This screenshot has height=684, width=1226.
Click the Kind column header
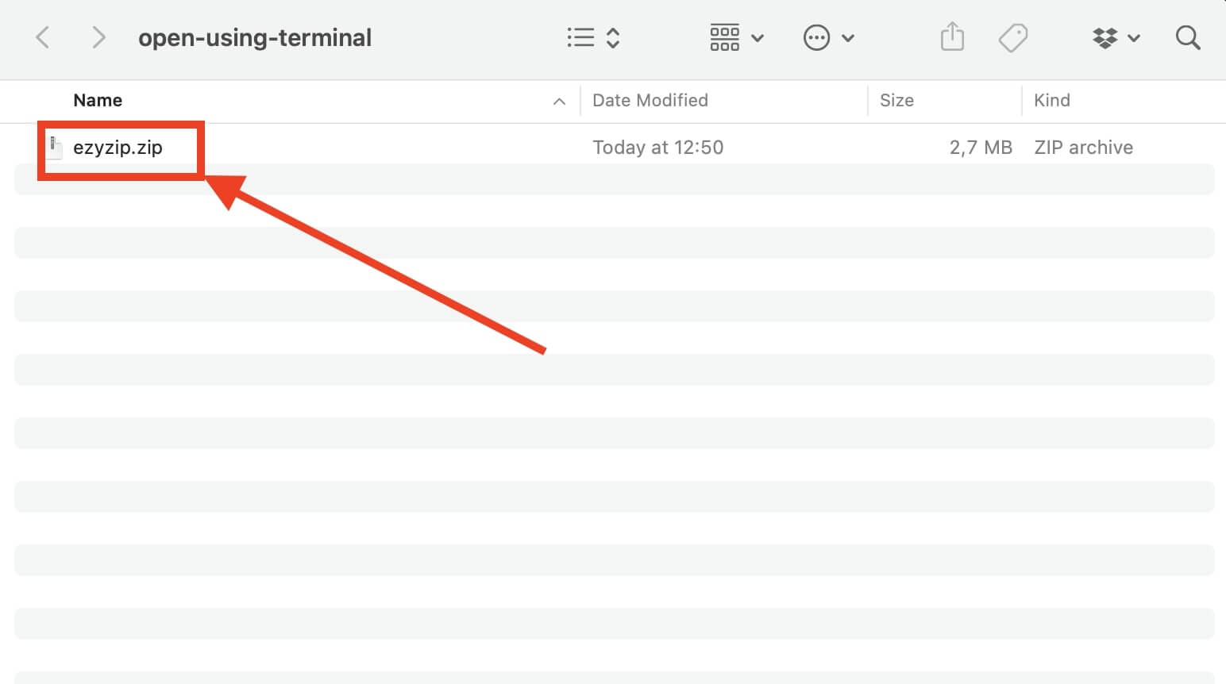tap(1052, 100)
